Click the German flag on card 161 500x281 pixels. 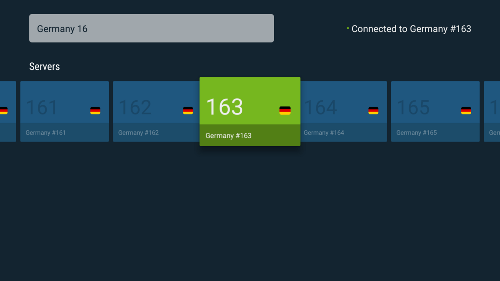click(x=95, y=110)
